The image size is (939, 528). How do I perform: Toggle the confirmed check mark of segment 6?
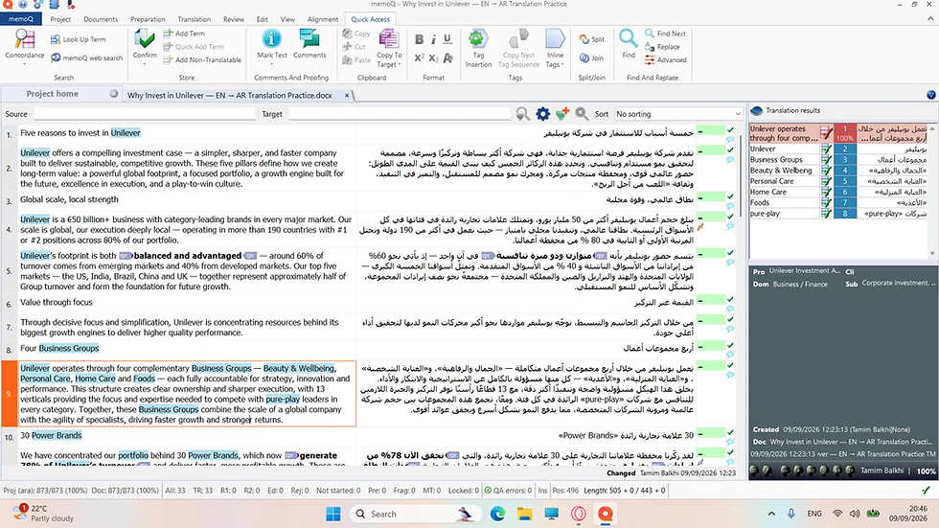click(x=730, y=299)
